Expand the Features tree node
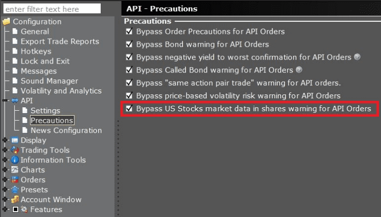This screenshot has width=381, height=217. click(5, 210)
